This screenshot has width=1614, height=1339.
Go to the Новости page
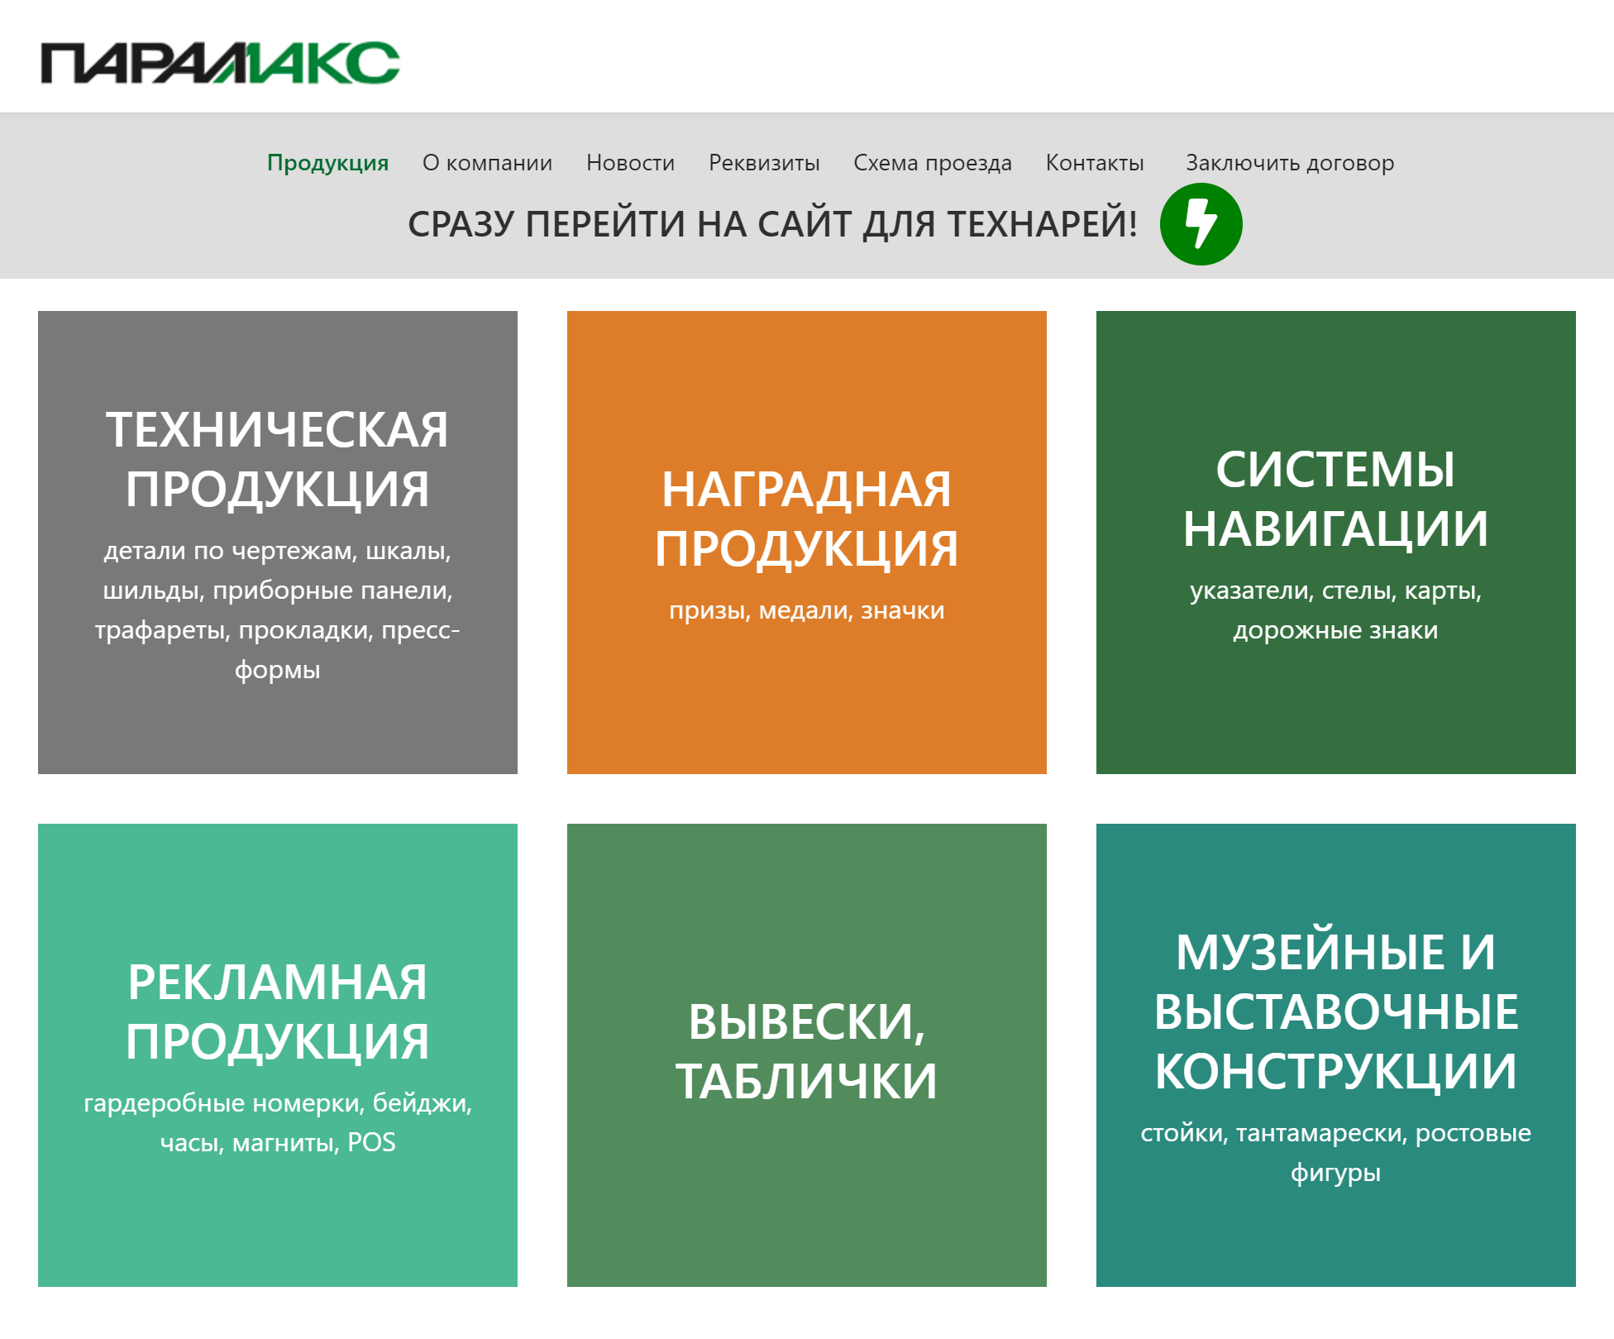[x=630, y=163]
